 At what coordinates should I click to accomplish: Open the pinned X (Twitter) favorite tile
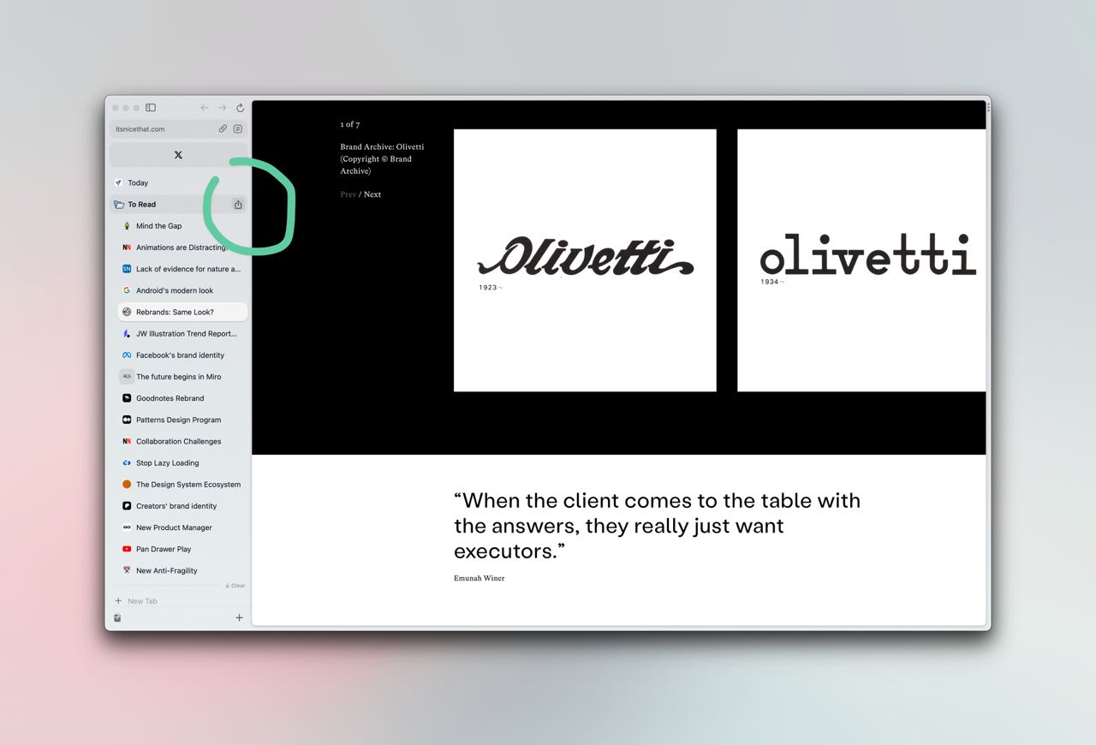pyautogui.click(x=178, y=155)
